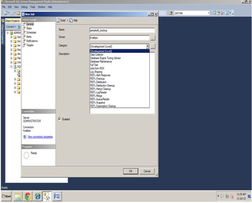Click View connection properties link
The height and width of the screenshot is (203, 252).
(40, 137)
